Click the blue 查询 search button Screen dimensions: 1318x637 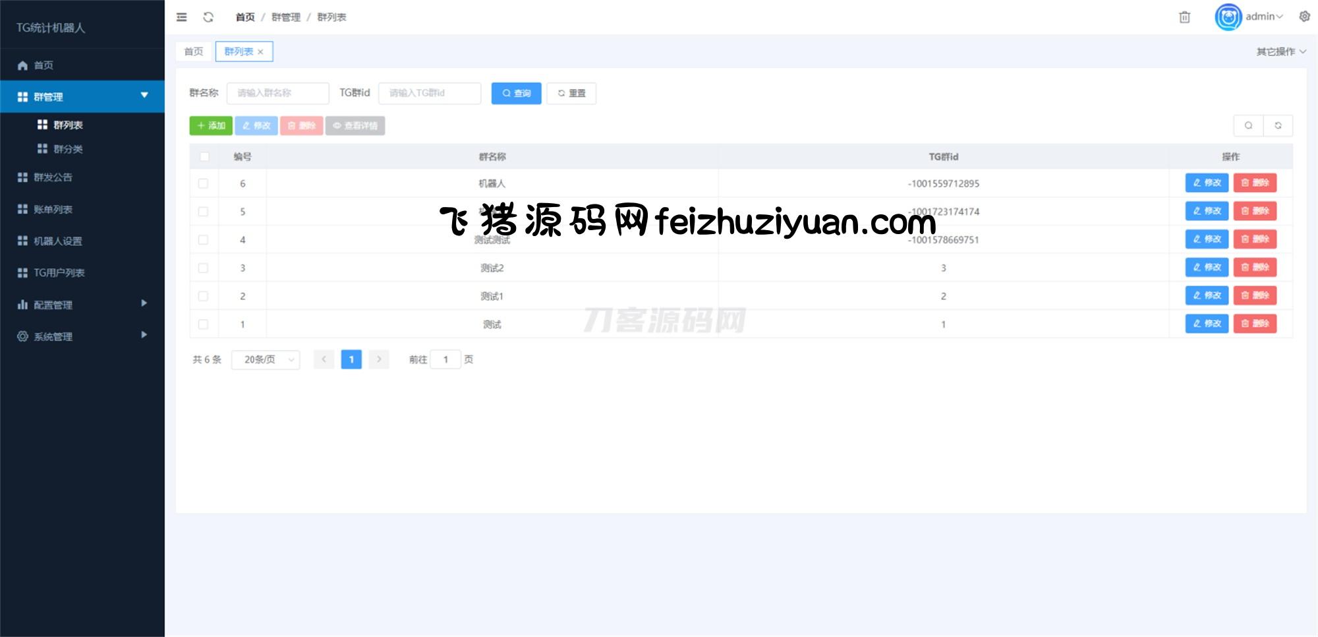pos(516,93)
